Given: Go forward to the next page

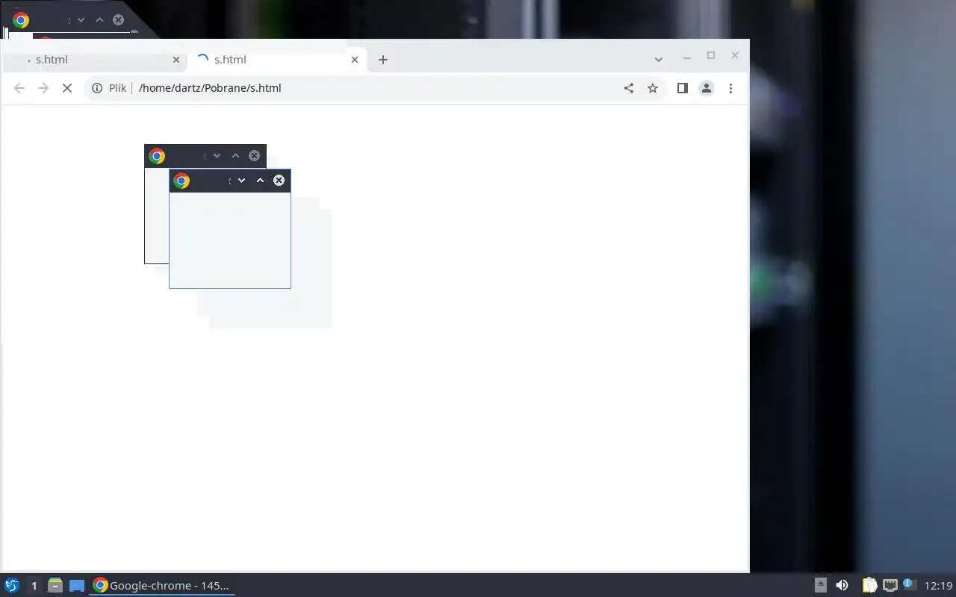Looking at the screenshot, I should click(43, 88).
